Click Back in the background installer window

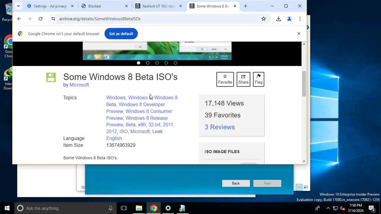[x=236, y=183]
